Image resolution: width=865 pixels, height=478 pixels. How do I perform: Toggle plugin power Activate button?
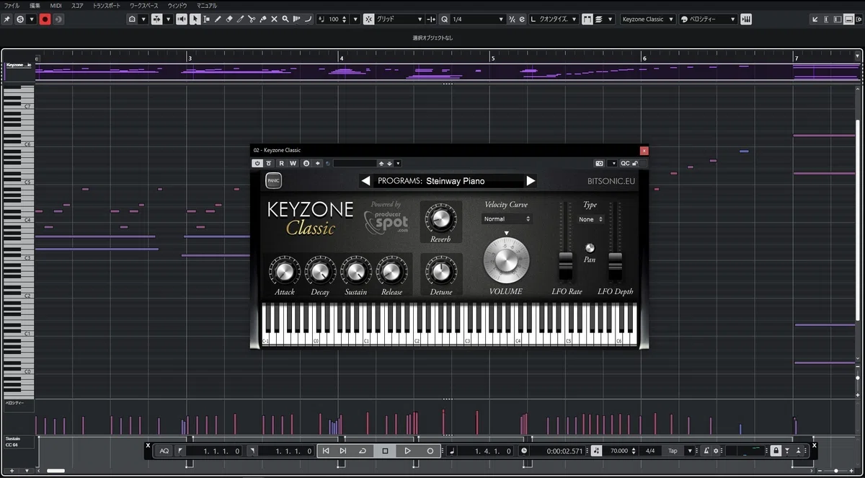pyautogui.click(x=257, y=164)
